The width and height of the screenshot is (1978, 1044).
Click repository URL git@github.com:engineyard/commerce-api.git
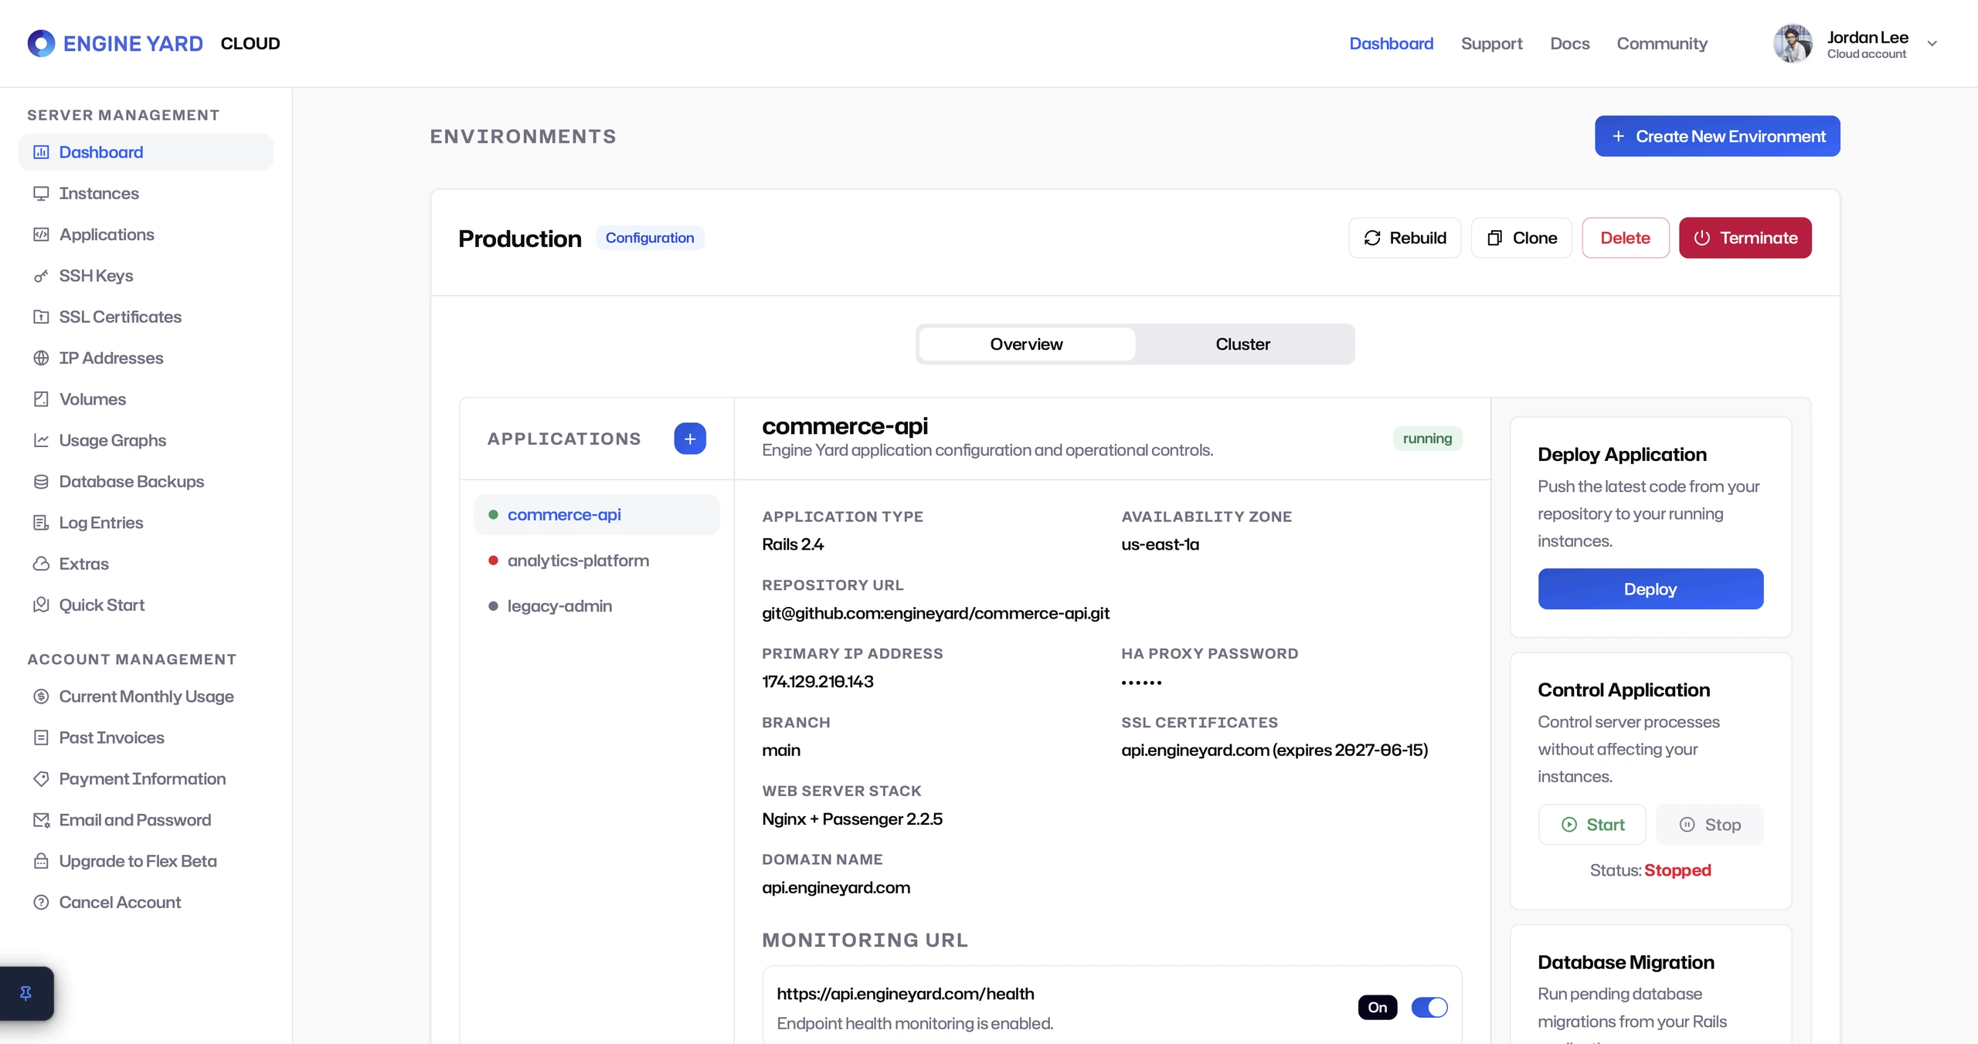936,613
